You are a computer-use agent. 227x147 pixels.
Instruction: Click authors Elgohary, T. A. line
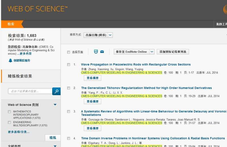tap(112, 143)
